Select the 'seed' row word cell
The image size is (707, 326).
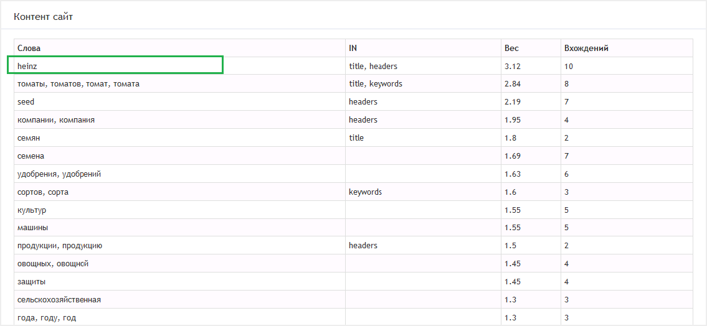[26, 102]
